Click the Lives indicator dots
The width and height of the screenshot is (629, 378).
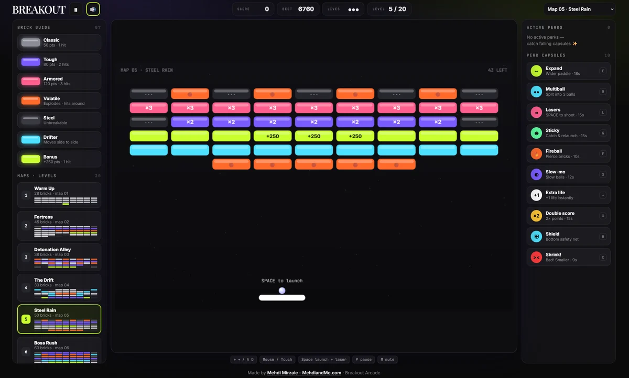point(354,9)
